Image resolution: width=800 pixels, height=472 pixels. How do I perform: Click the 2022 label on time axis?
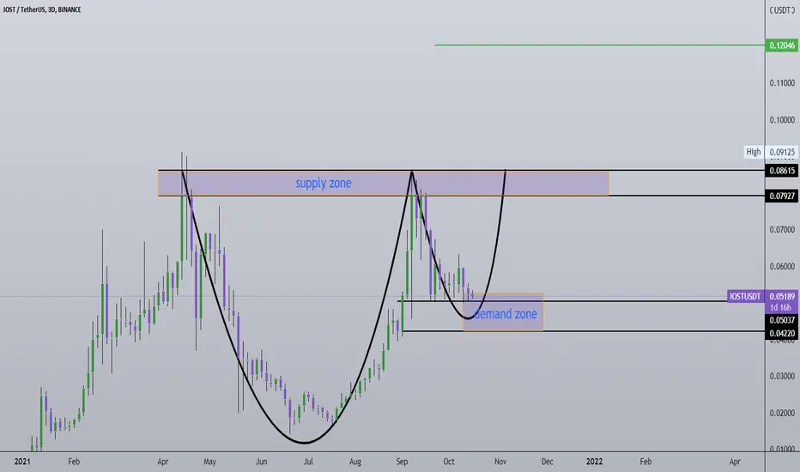pos(594,462)
